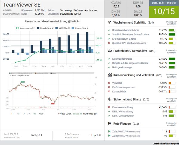This screenshot has height=145, width=179.
Task: Click red cross next to Stabilität EPS-Wachstum
Action: [109, 43]
